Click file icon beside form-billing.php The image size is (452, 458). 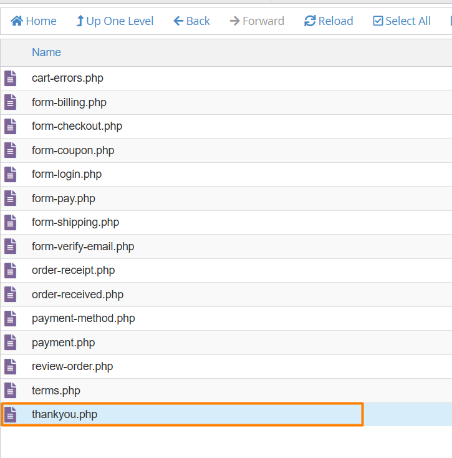click(x=10, y=102)
